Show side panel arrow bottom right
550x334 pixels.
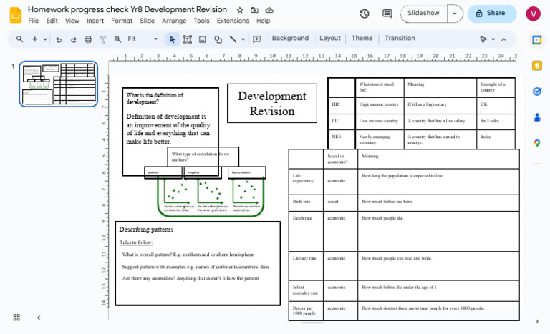pyautogui.click(x=536, y=321)
